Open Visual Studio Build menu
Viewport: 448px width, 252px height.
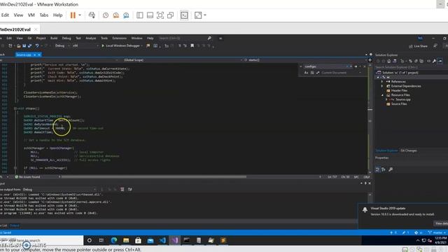click(54, 38)
